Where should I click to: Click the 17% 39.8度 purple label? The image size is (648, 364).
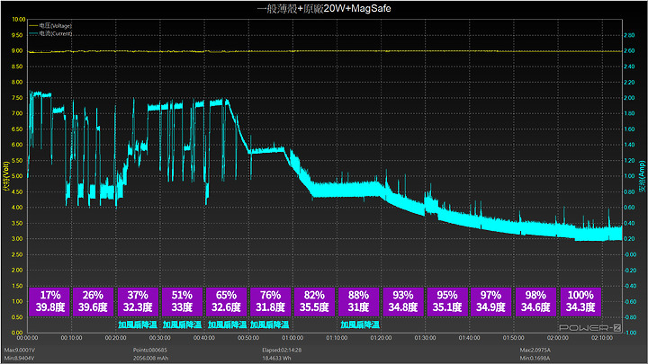click(x=50, y=301)
